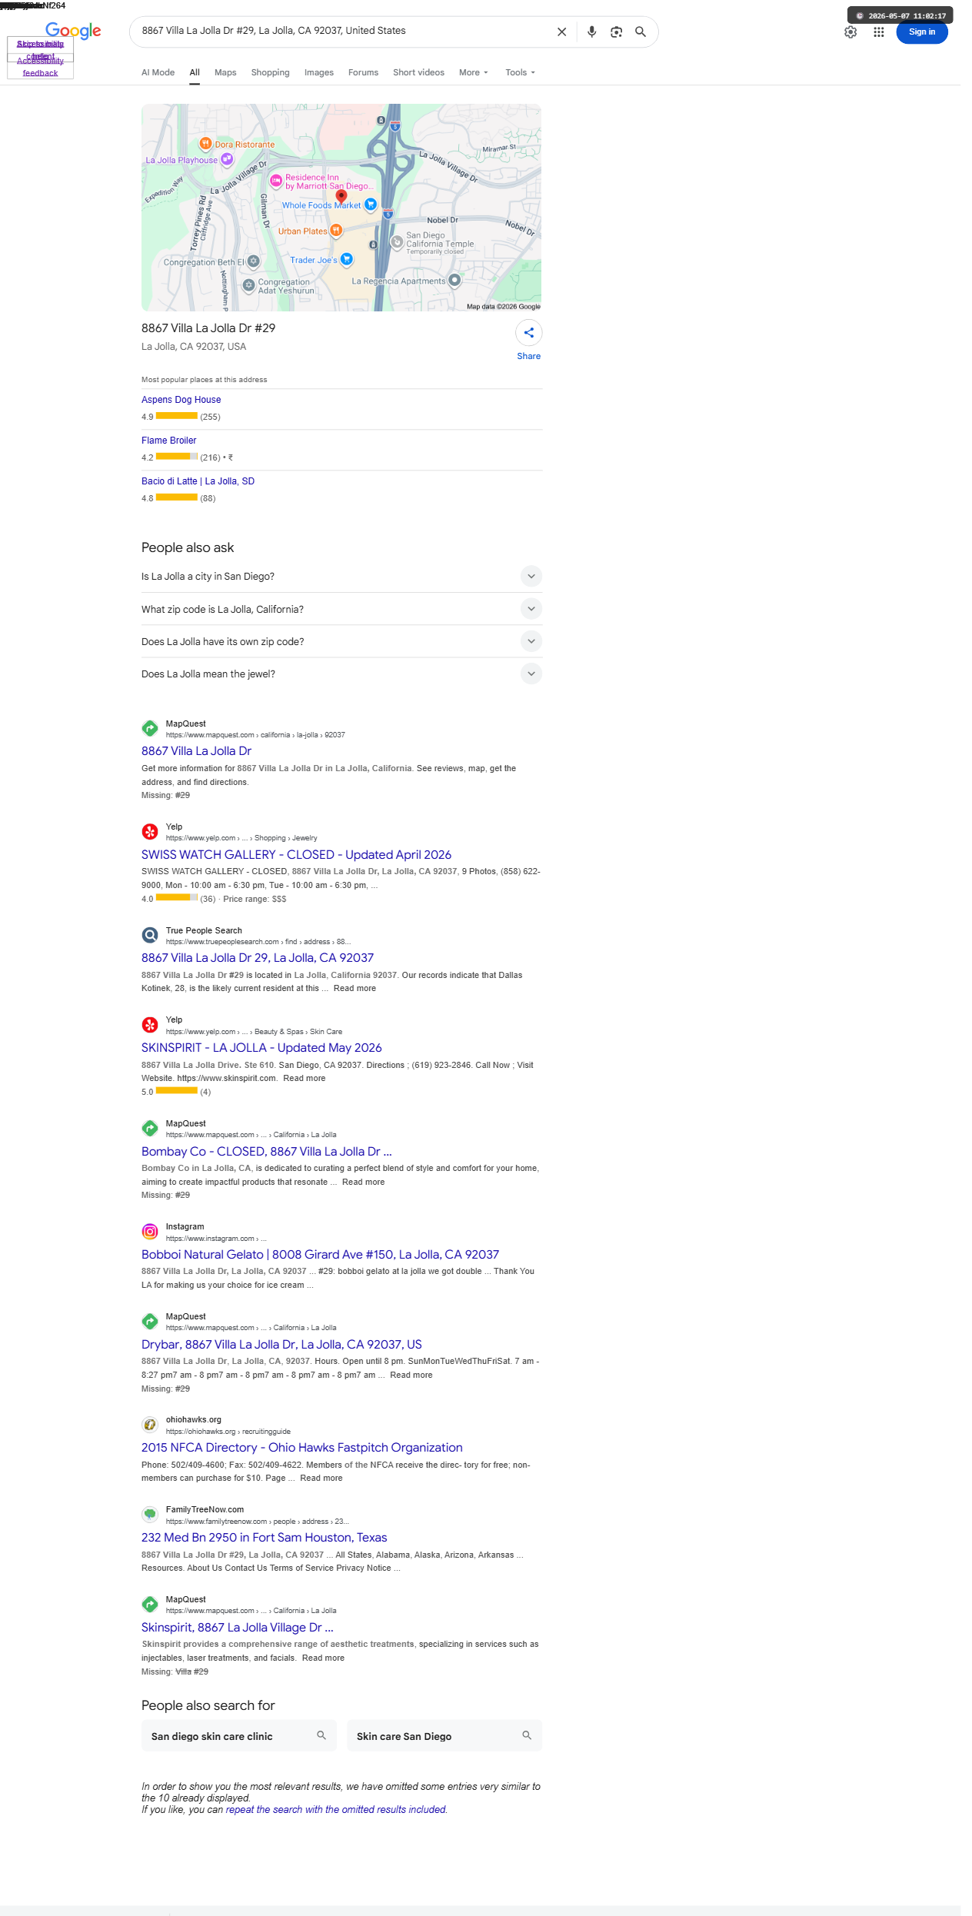The width and height of the screenshot is (972, 1916).
Task: Expand "Is La Jolla a city in San Diego?"
Action: [341, 577]
